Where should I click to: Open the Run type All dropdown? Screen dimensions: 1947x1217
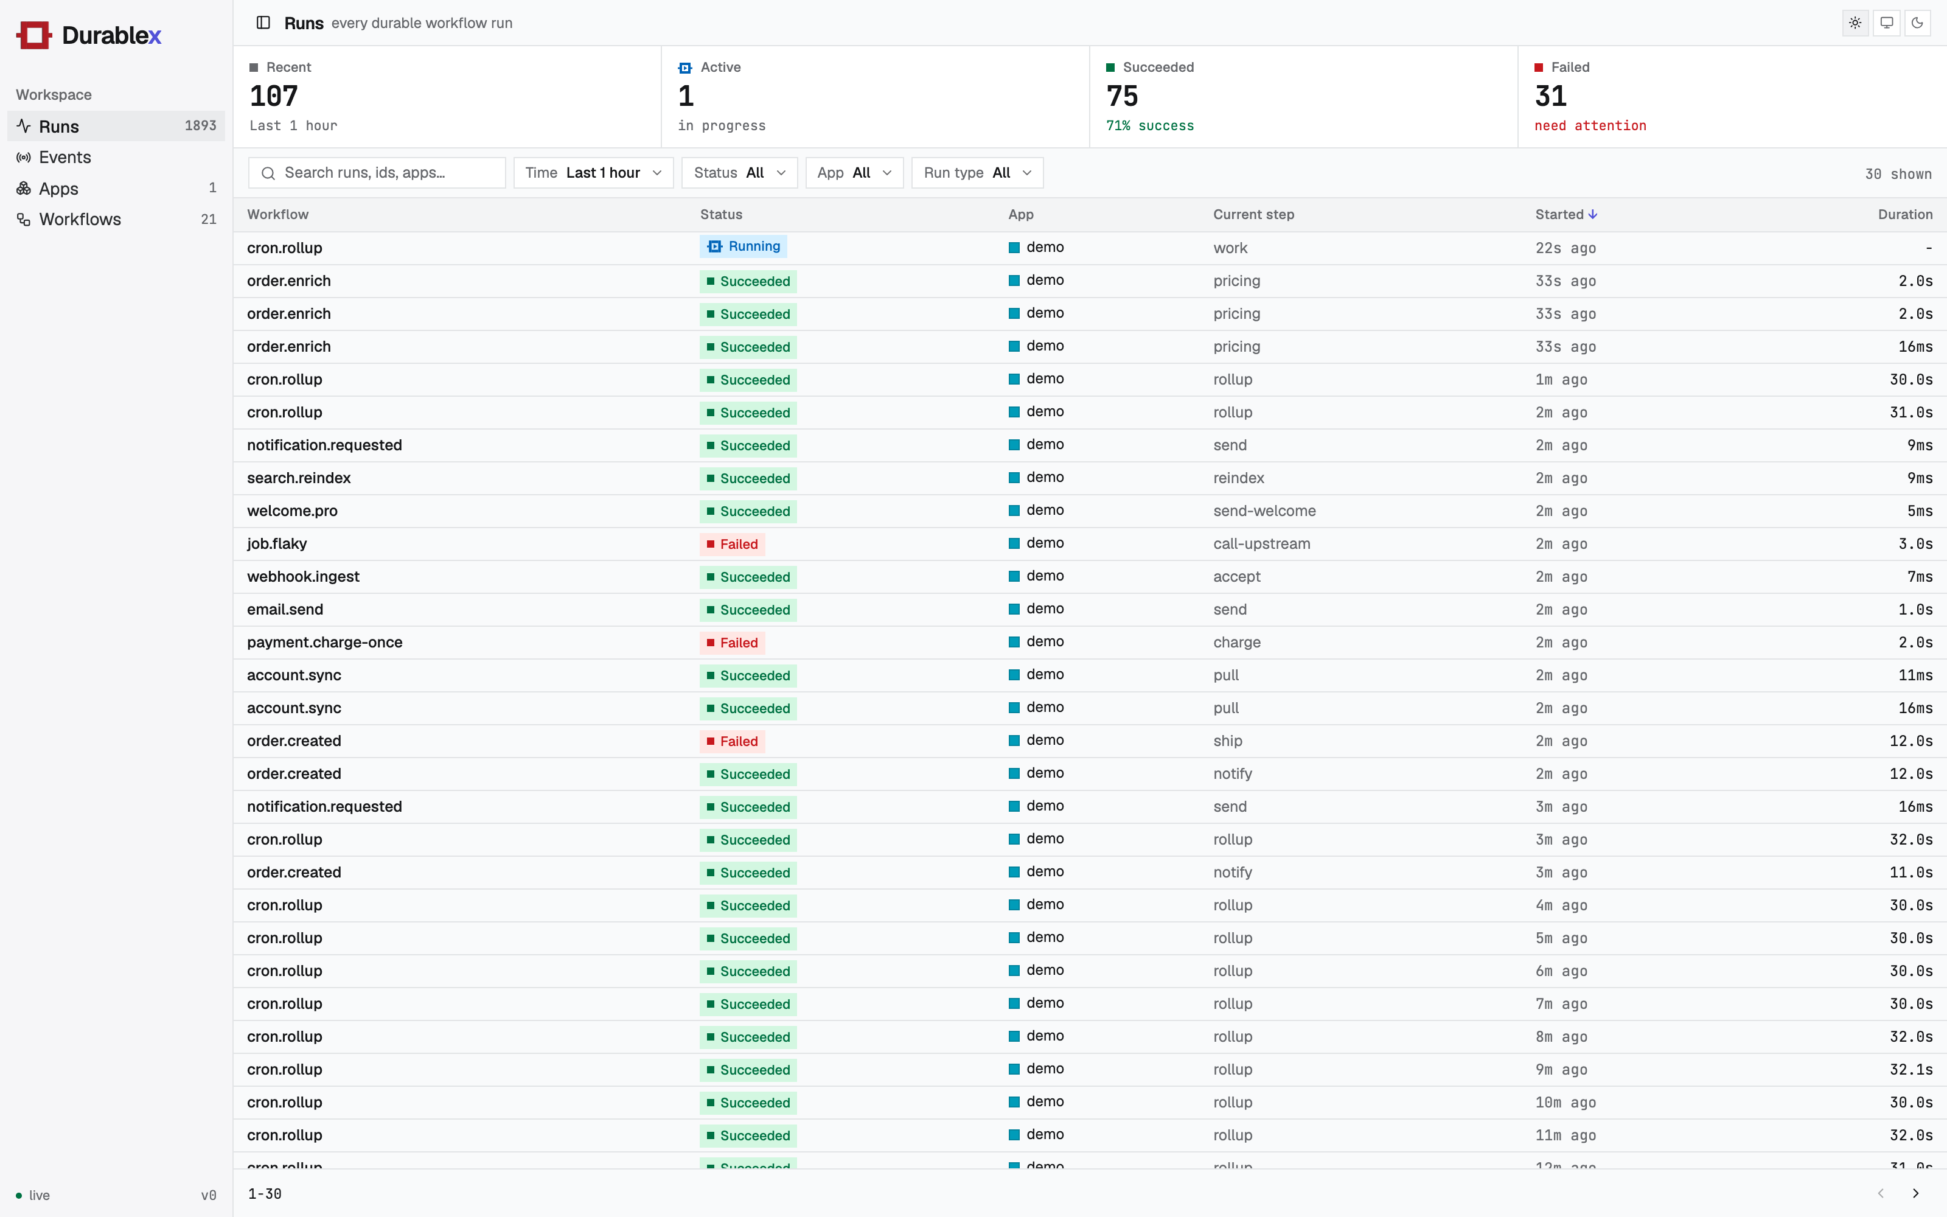977,173
